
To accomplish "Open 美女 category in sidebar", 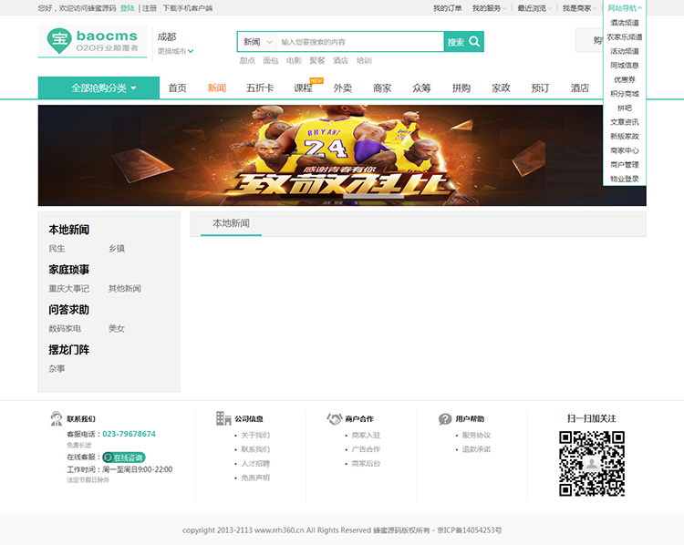I will coord(117,329).
